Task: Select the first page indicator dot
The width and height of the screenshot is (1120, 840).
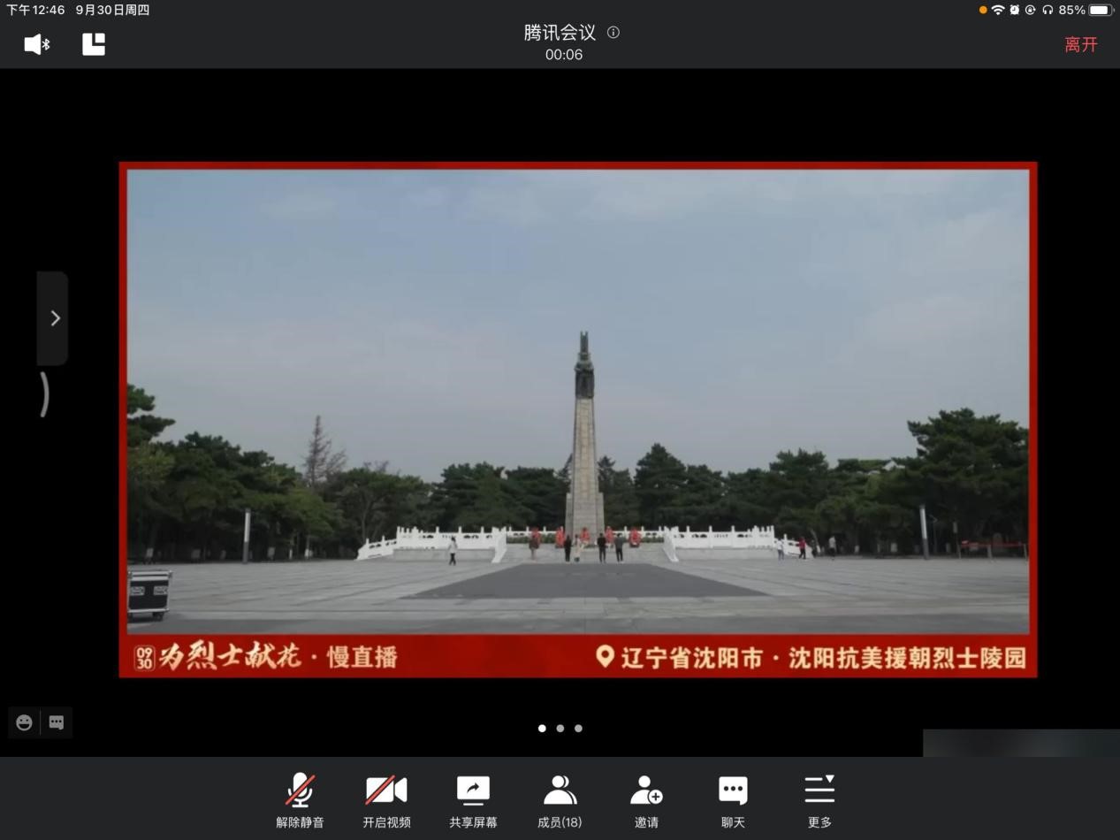Action: 542,729
